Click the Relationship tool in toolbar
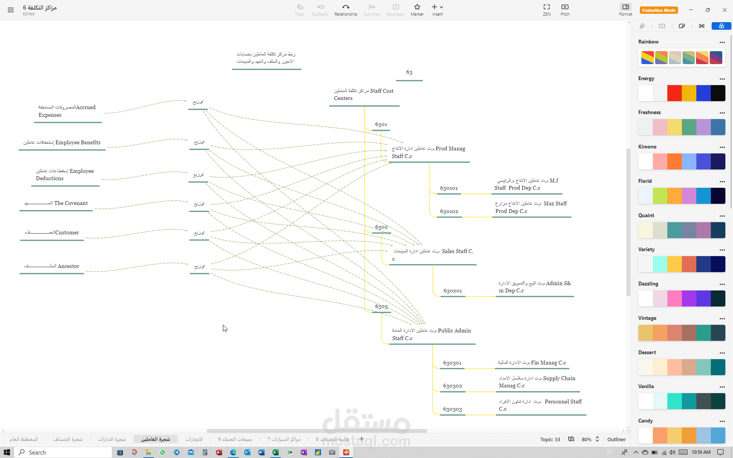Screen dimensions: 733x458 click(346, 10)
